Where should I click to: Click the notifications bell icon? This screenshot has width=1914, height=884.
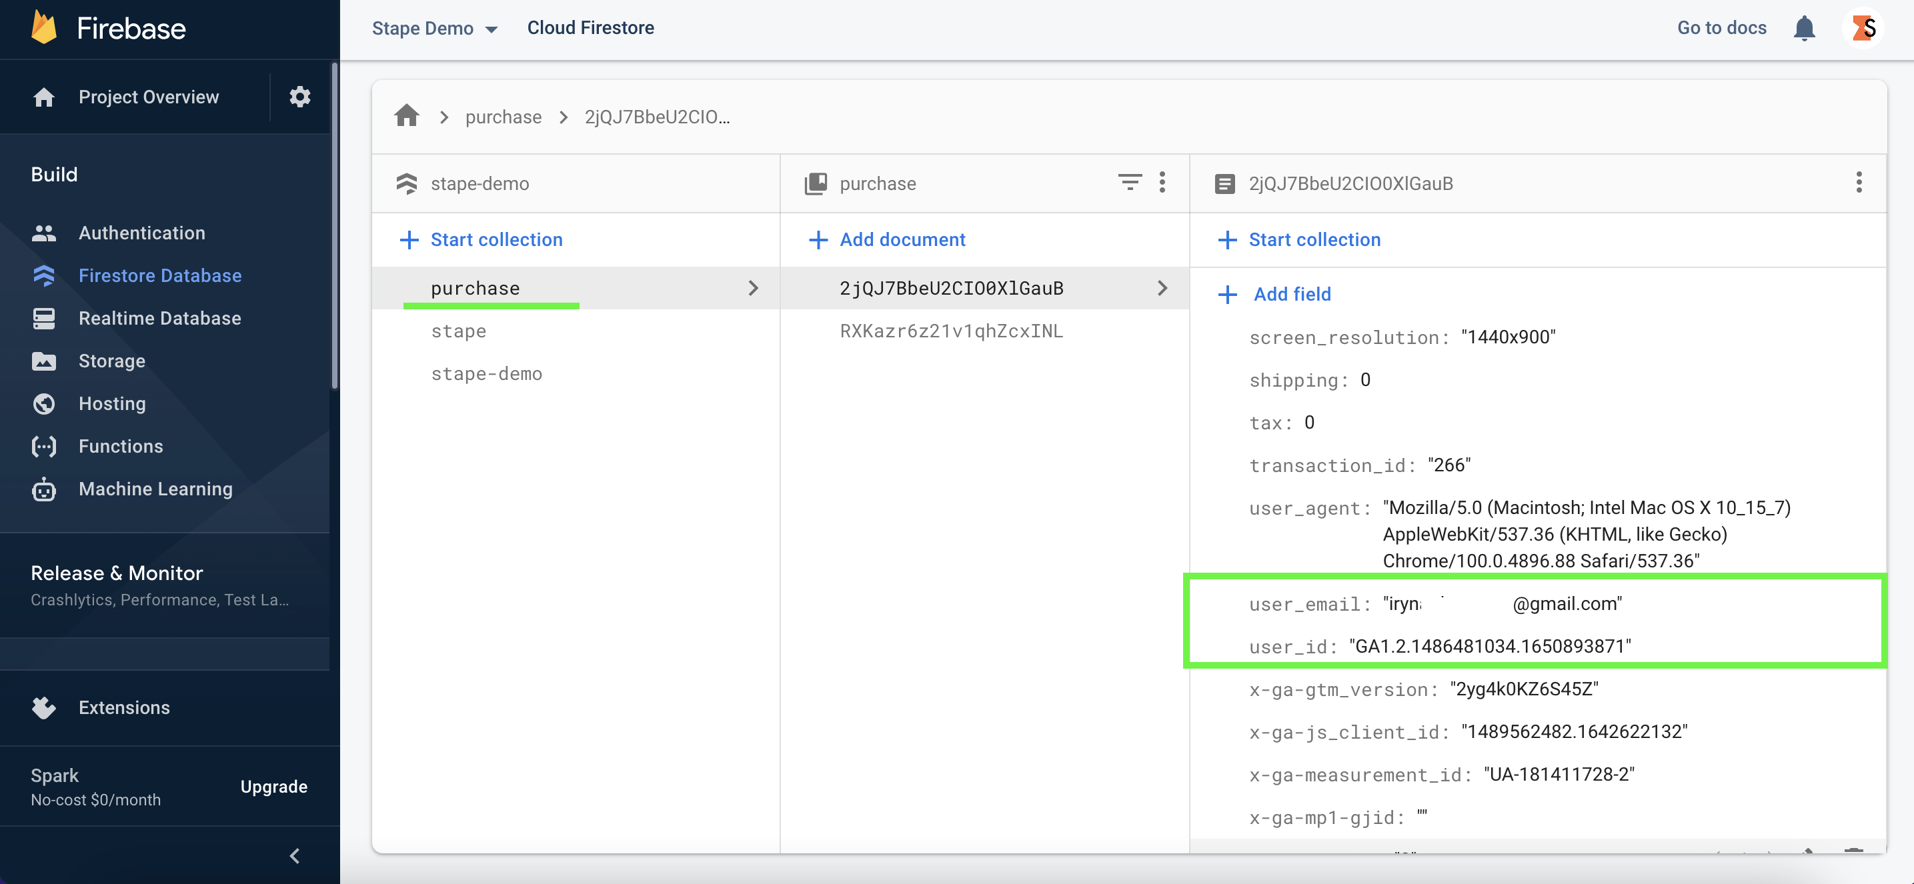[x=1805, y=27]
